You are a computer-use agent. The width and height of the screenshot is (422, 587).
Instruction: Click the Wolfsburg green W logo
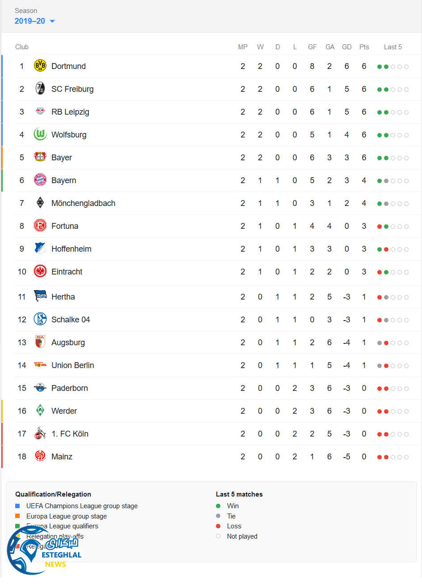tap(40, 134)
